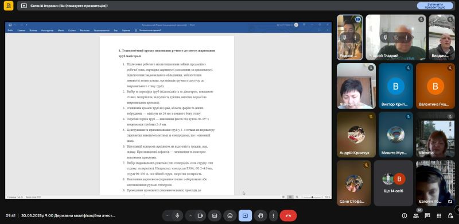Image resolution: width=459 pixels, height=224 pixels.
Task: Turn on captions icon
Action: click(215, 215)
